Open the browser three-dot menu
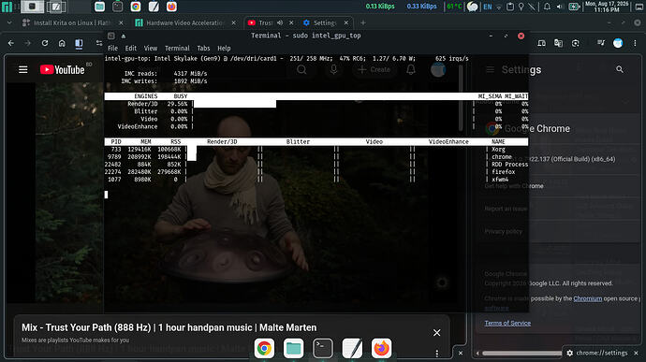 [635, 43]
